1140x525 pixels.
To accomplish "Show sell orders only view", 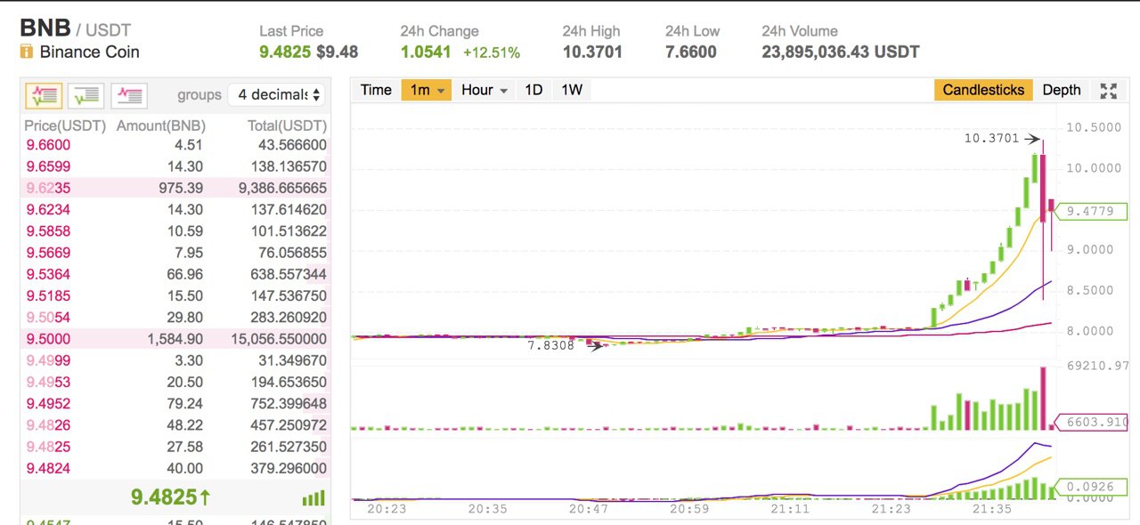I will pyautogui.click(x=129, y=95).
